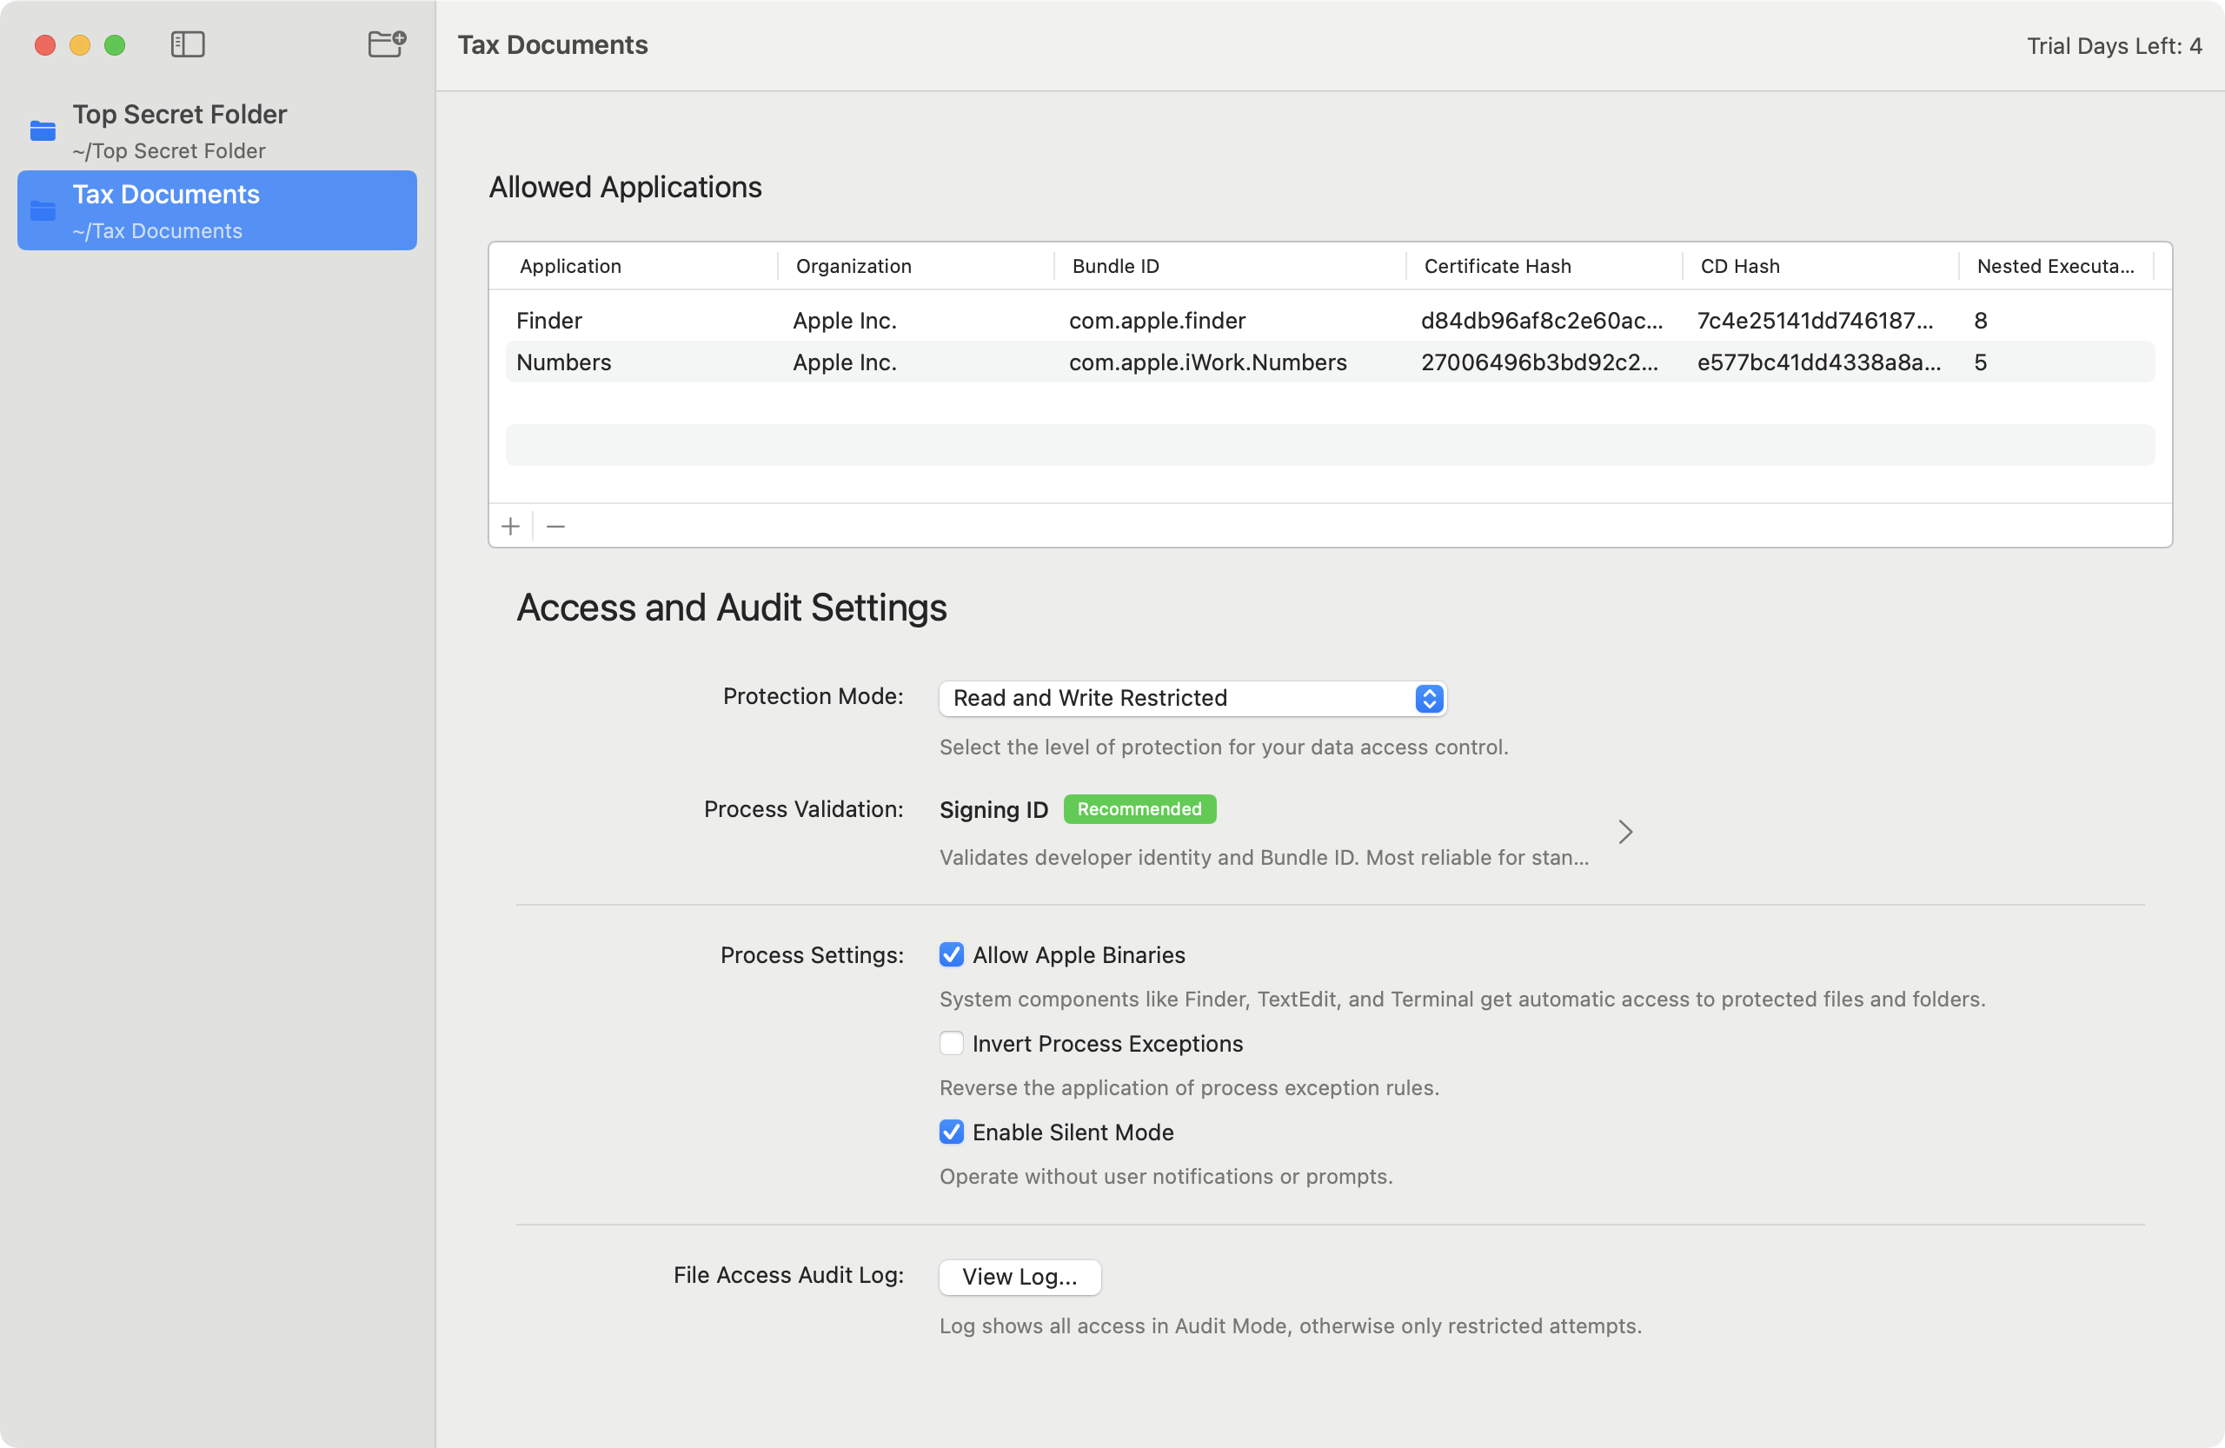This screenshot has height=1448, width=2225.
Task: Click the Allowed Applications heading
Action: (626, 187)
